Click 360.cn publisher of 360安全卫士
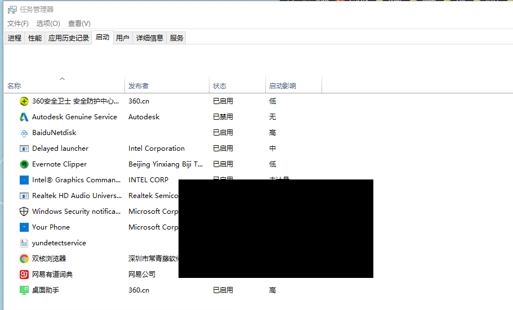This screenshot has height=310, width=513. pos(139,101)
